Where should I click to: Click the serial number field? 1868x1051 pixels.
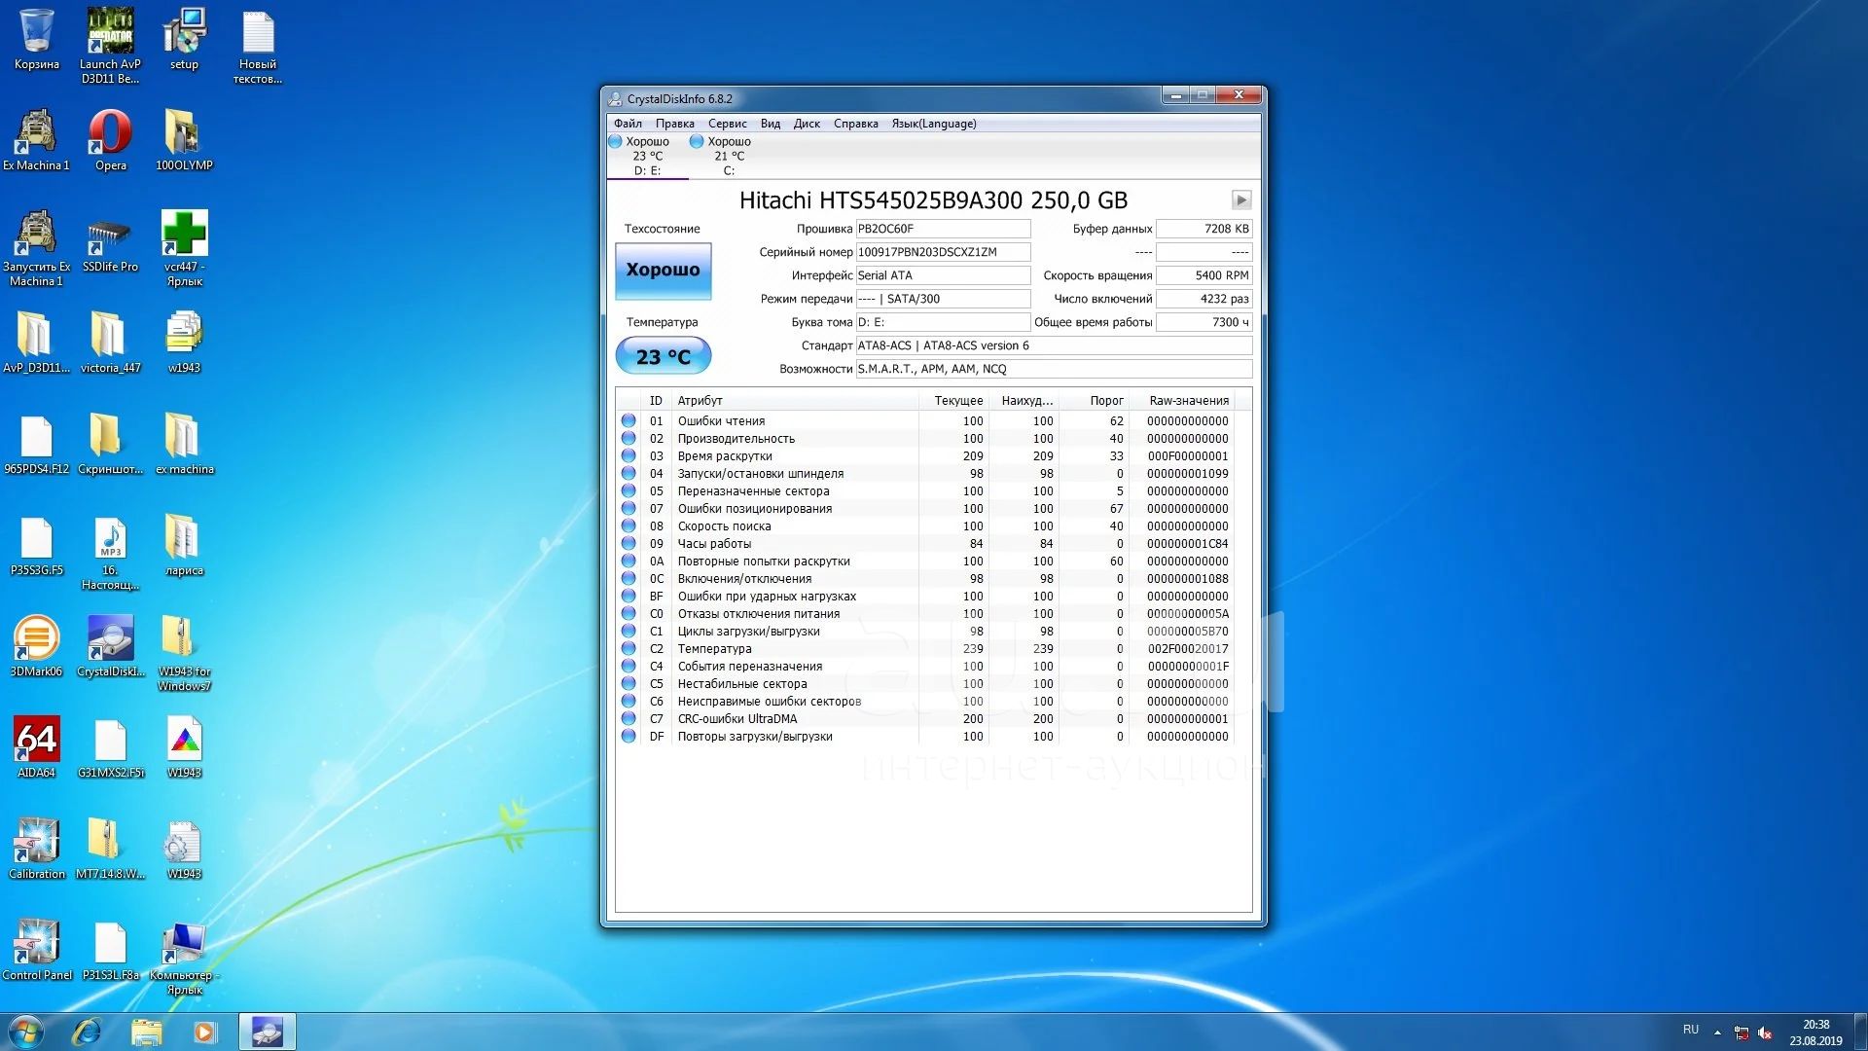click(943, 252)
